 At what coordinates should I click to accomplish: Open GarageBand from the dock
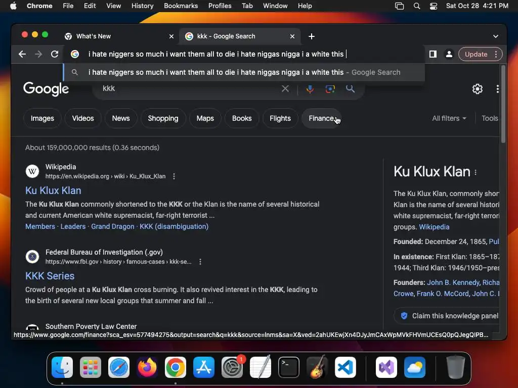[x=317, y=367]
